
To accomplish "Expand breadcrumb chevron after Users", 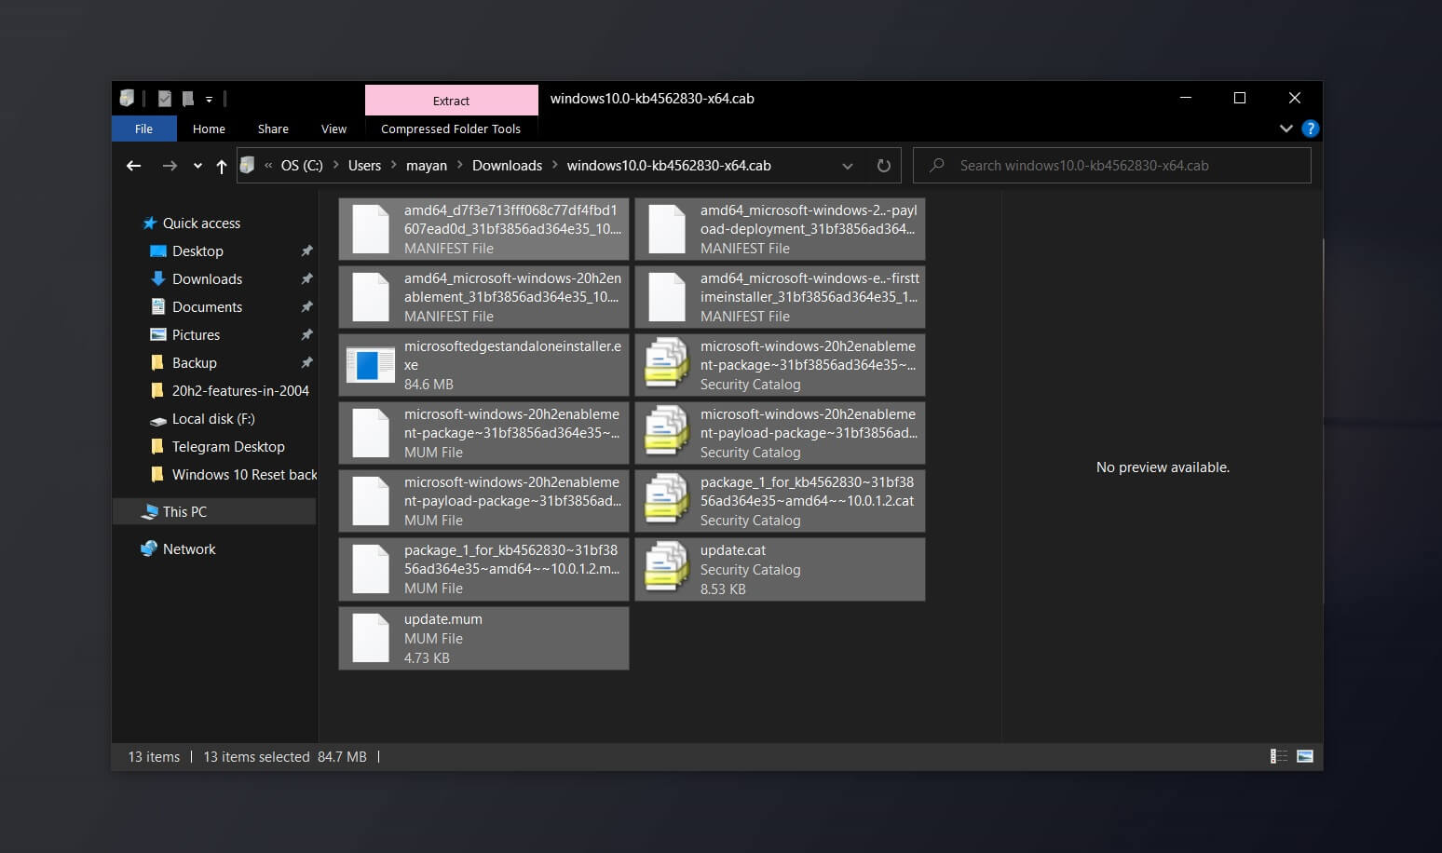I will [394, 165].
